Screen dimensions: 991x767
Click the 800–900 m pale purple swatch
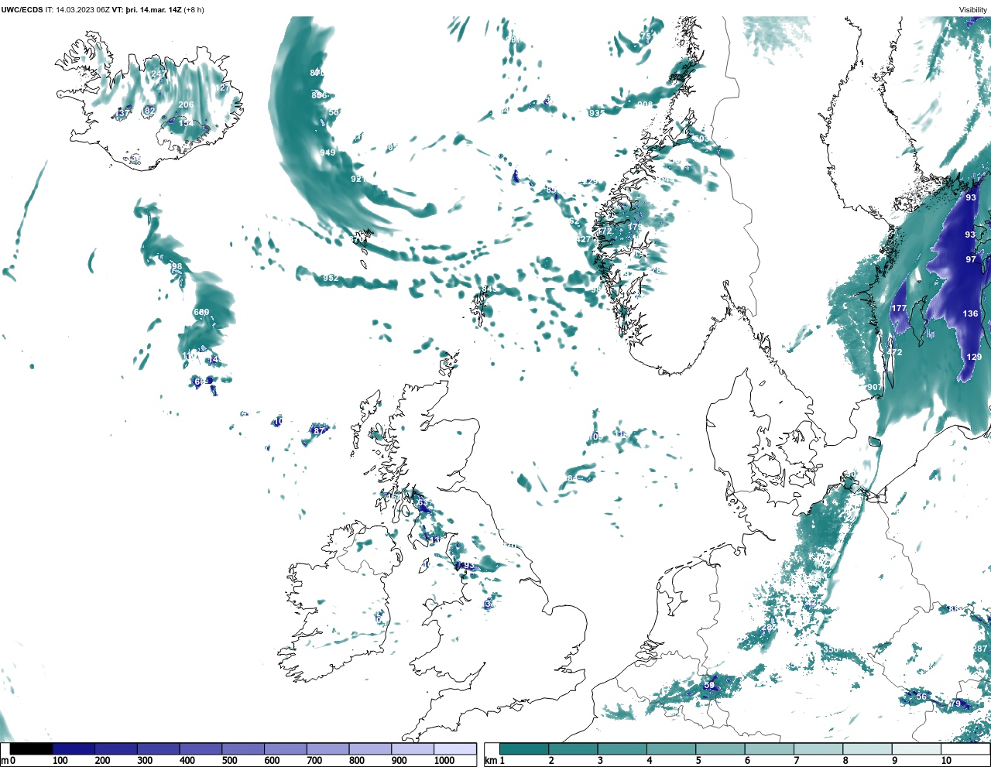point(370,748)
